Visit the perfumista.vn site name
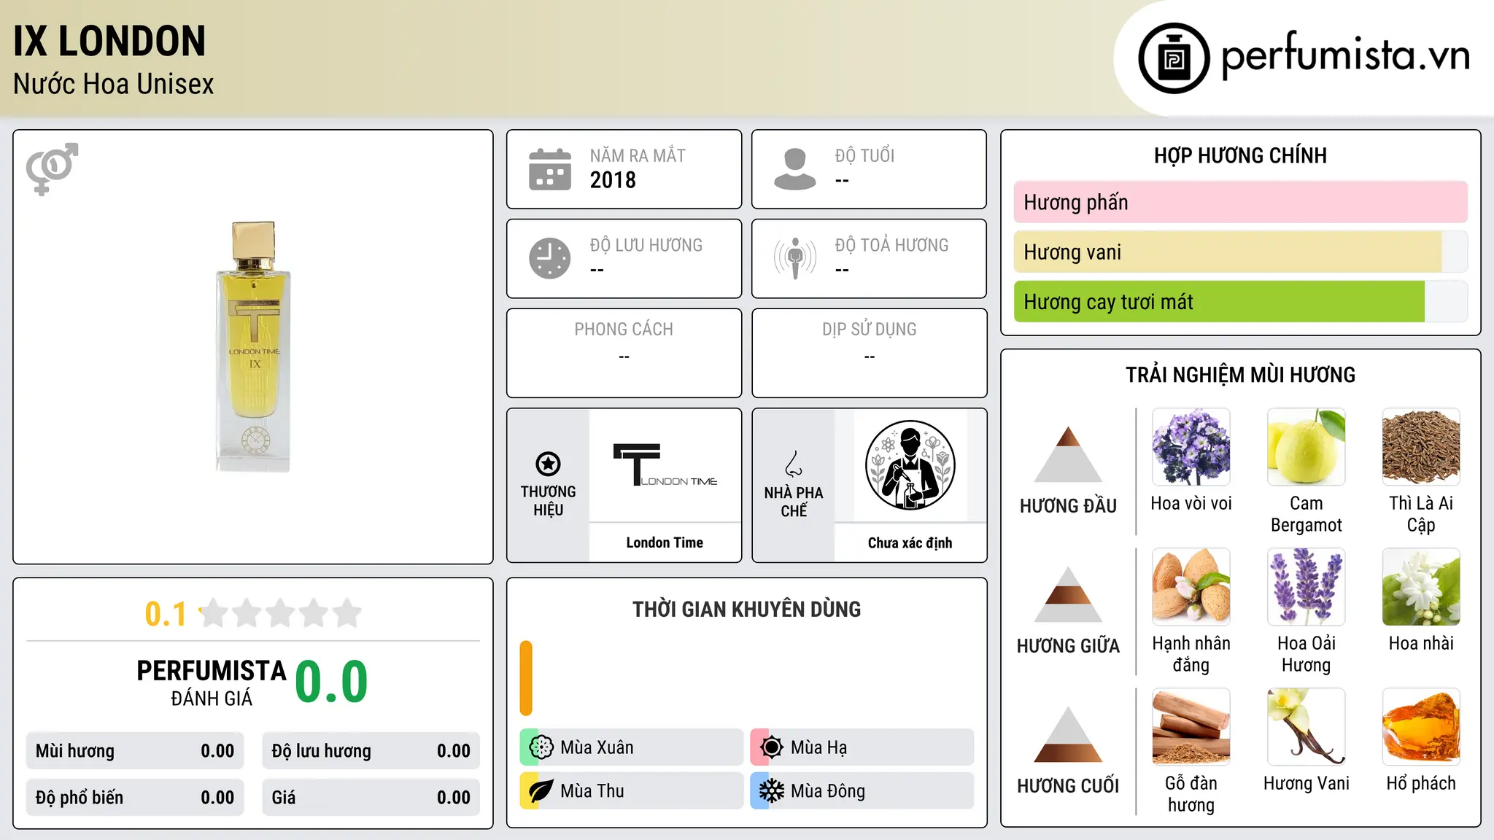This screenshot has height=840, width=1494. [1345, 55]
